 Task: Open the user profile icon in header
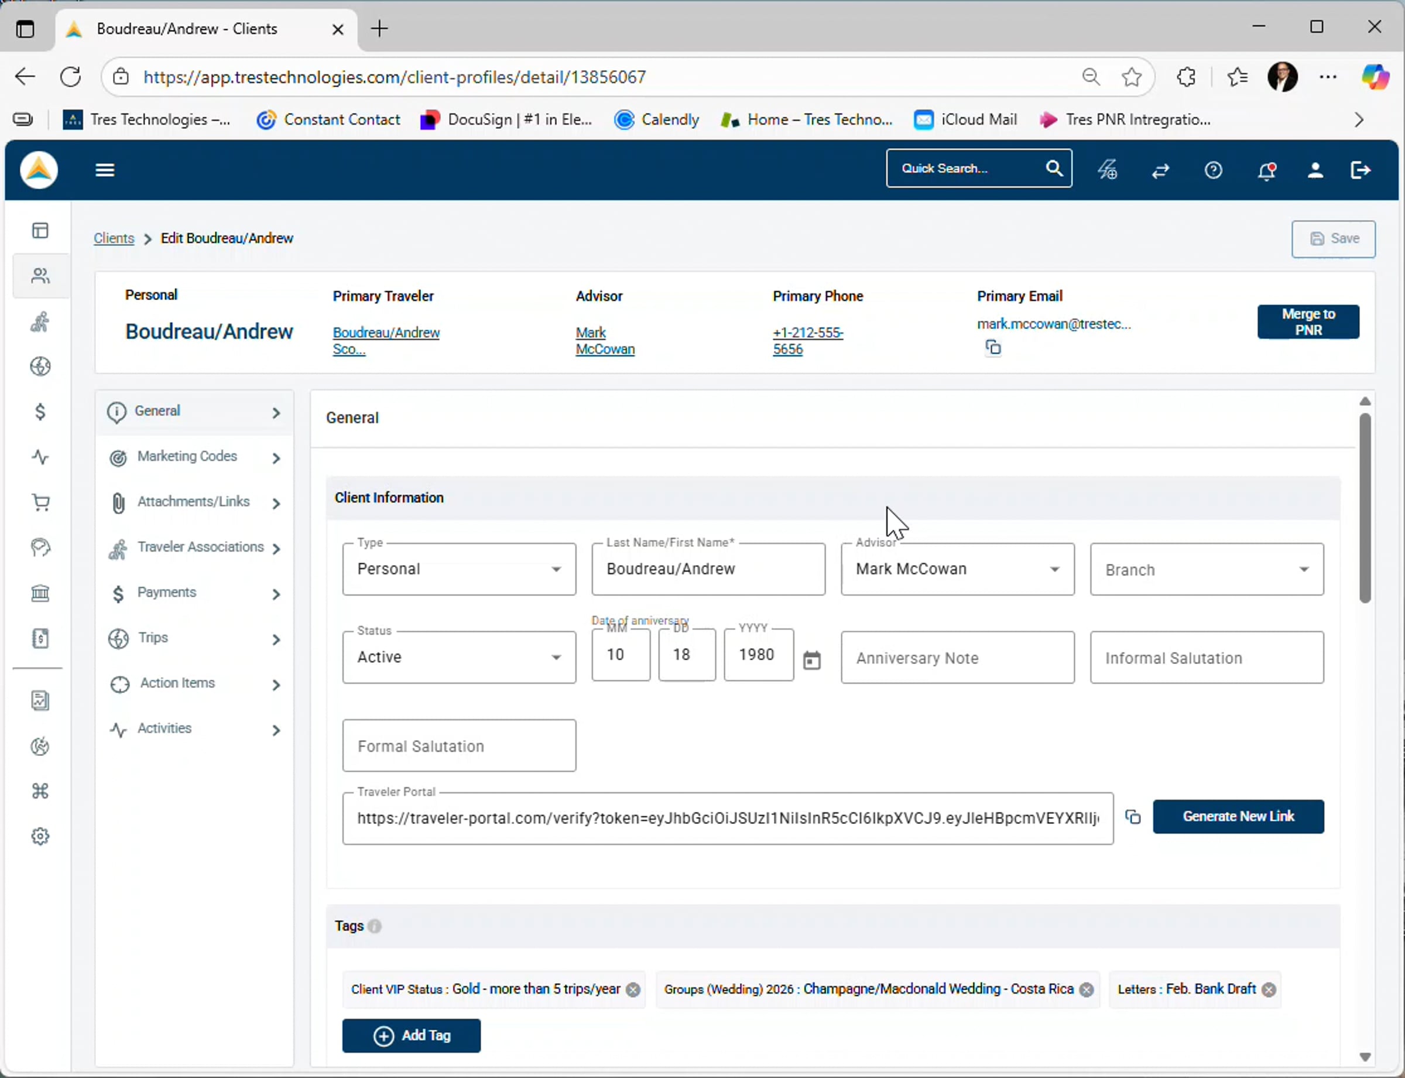click(1315, 170)
